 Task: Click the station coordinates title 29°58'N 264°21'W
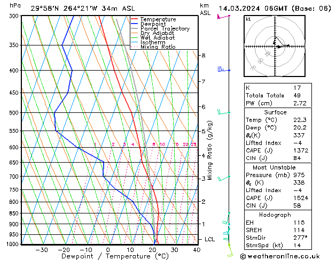click(x=64, y=9)
